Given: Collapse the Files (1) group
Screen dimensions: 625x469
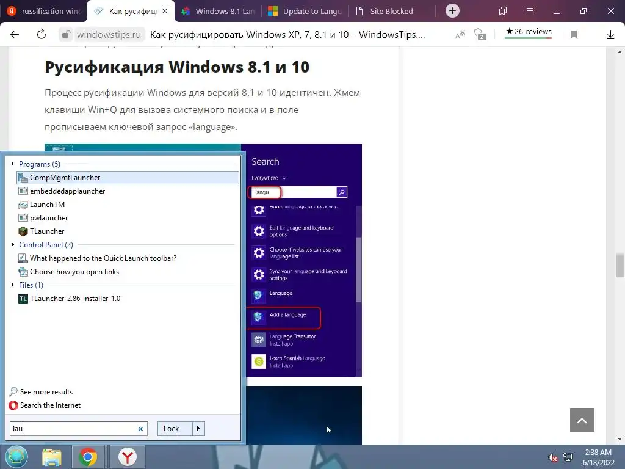Looking at the screenshot, I should click(13, 285).
